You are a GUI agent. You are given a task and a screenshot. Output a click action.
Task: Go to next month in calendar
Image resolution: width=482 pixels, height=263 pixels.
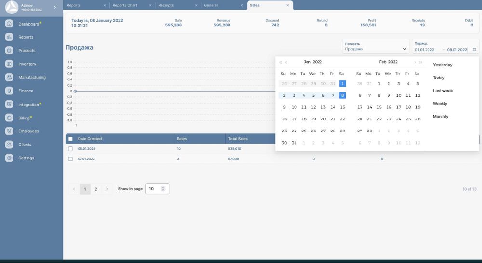[415, 62]
